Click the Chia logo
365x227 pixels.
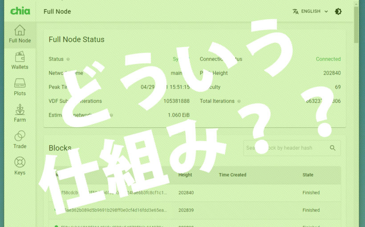(x=20, y=11)
